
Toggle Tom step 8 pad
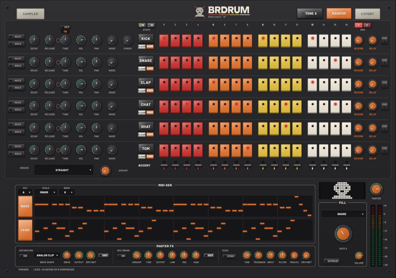[x=247, y=151]
